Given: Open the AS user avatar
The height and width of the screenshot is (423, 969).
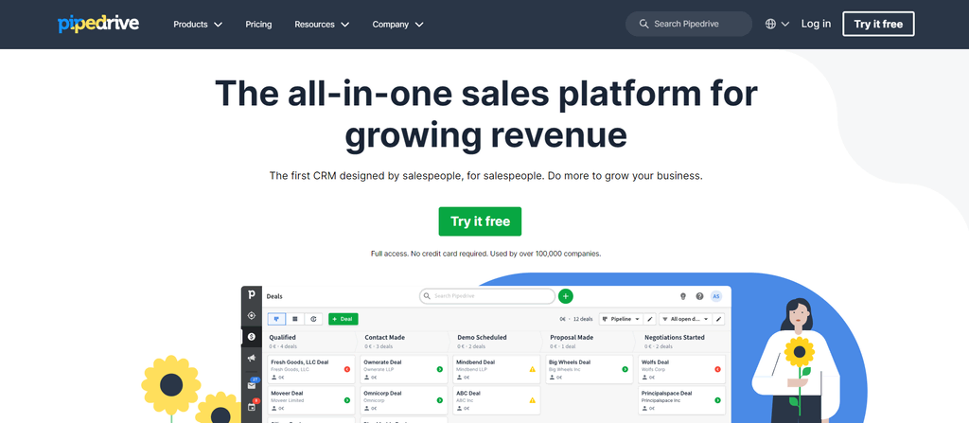Looking at the screenshot, I should (x=716, y=296).
